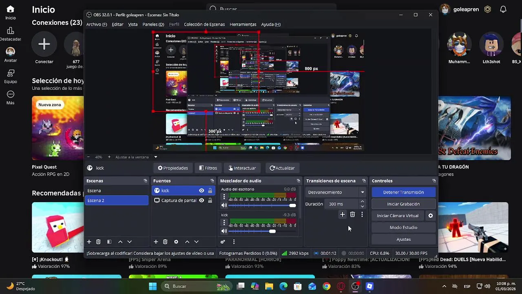The image size is (522, 294).
Task: Open scene filters icon in Escenas panel
Action: (109, 242)
